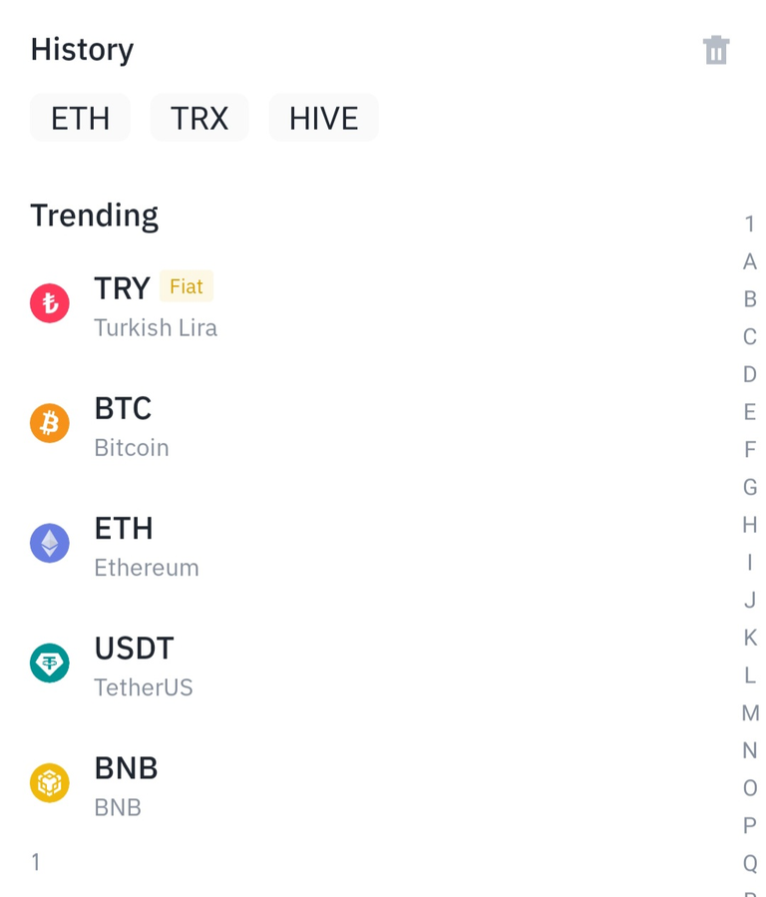Tap the Turkish Lira coin icon

50,303
